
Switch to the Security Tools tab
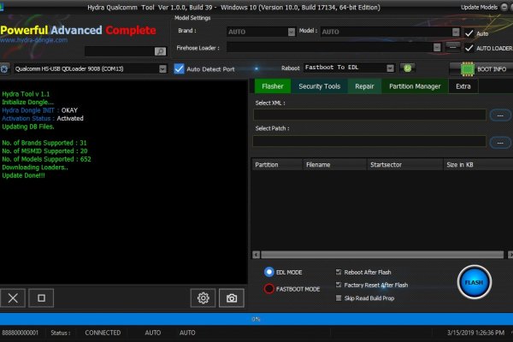(320, 86)
